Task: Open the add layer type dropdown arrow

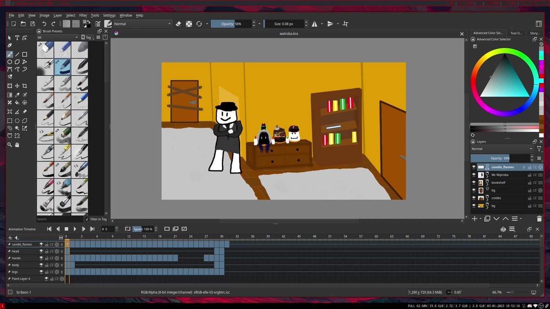Action: tap(480, 219)
